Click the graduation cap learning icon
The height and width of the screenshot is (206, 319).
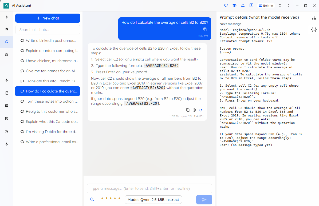[x=234, y=6]
